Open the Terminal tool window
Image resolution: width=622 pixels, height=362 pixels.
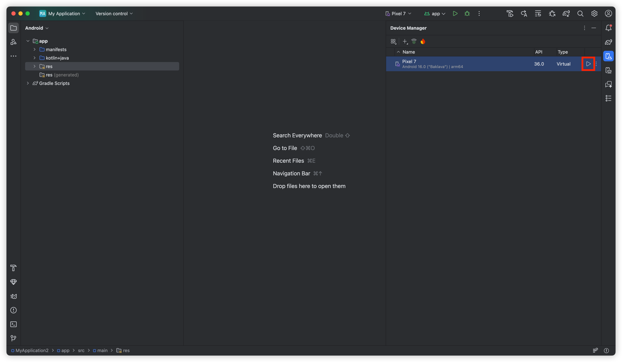click(x=13, y=324)
